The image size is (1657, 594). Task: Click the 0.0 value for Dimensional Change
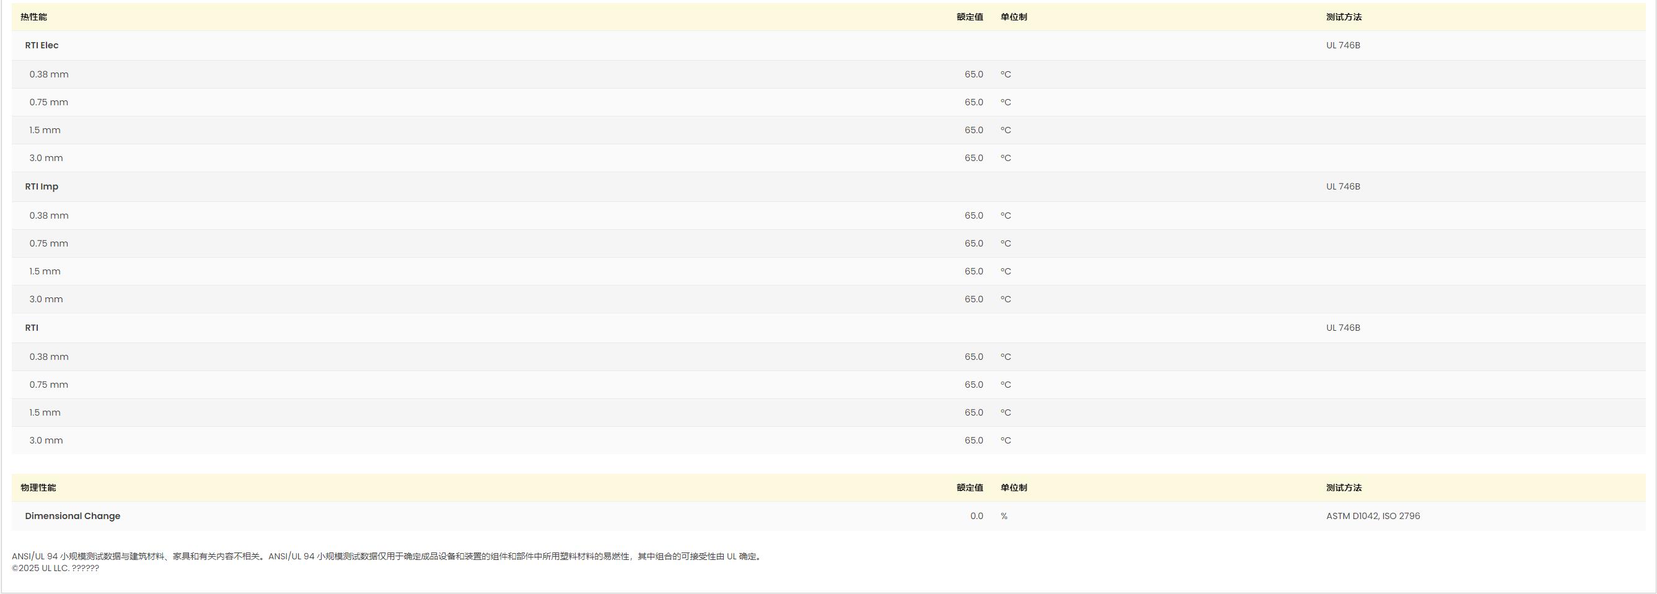976,516
